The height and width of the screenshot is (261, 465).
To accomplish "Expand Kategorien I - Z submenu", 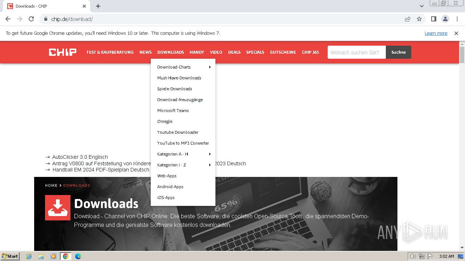I will point(183,165).
